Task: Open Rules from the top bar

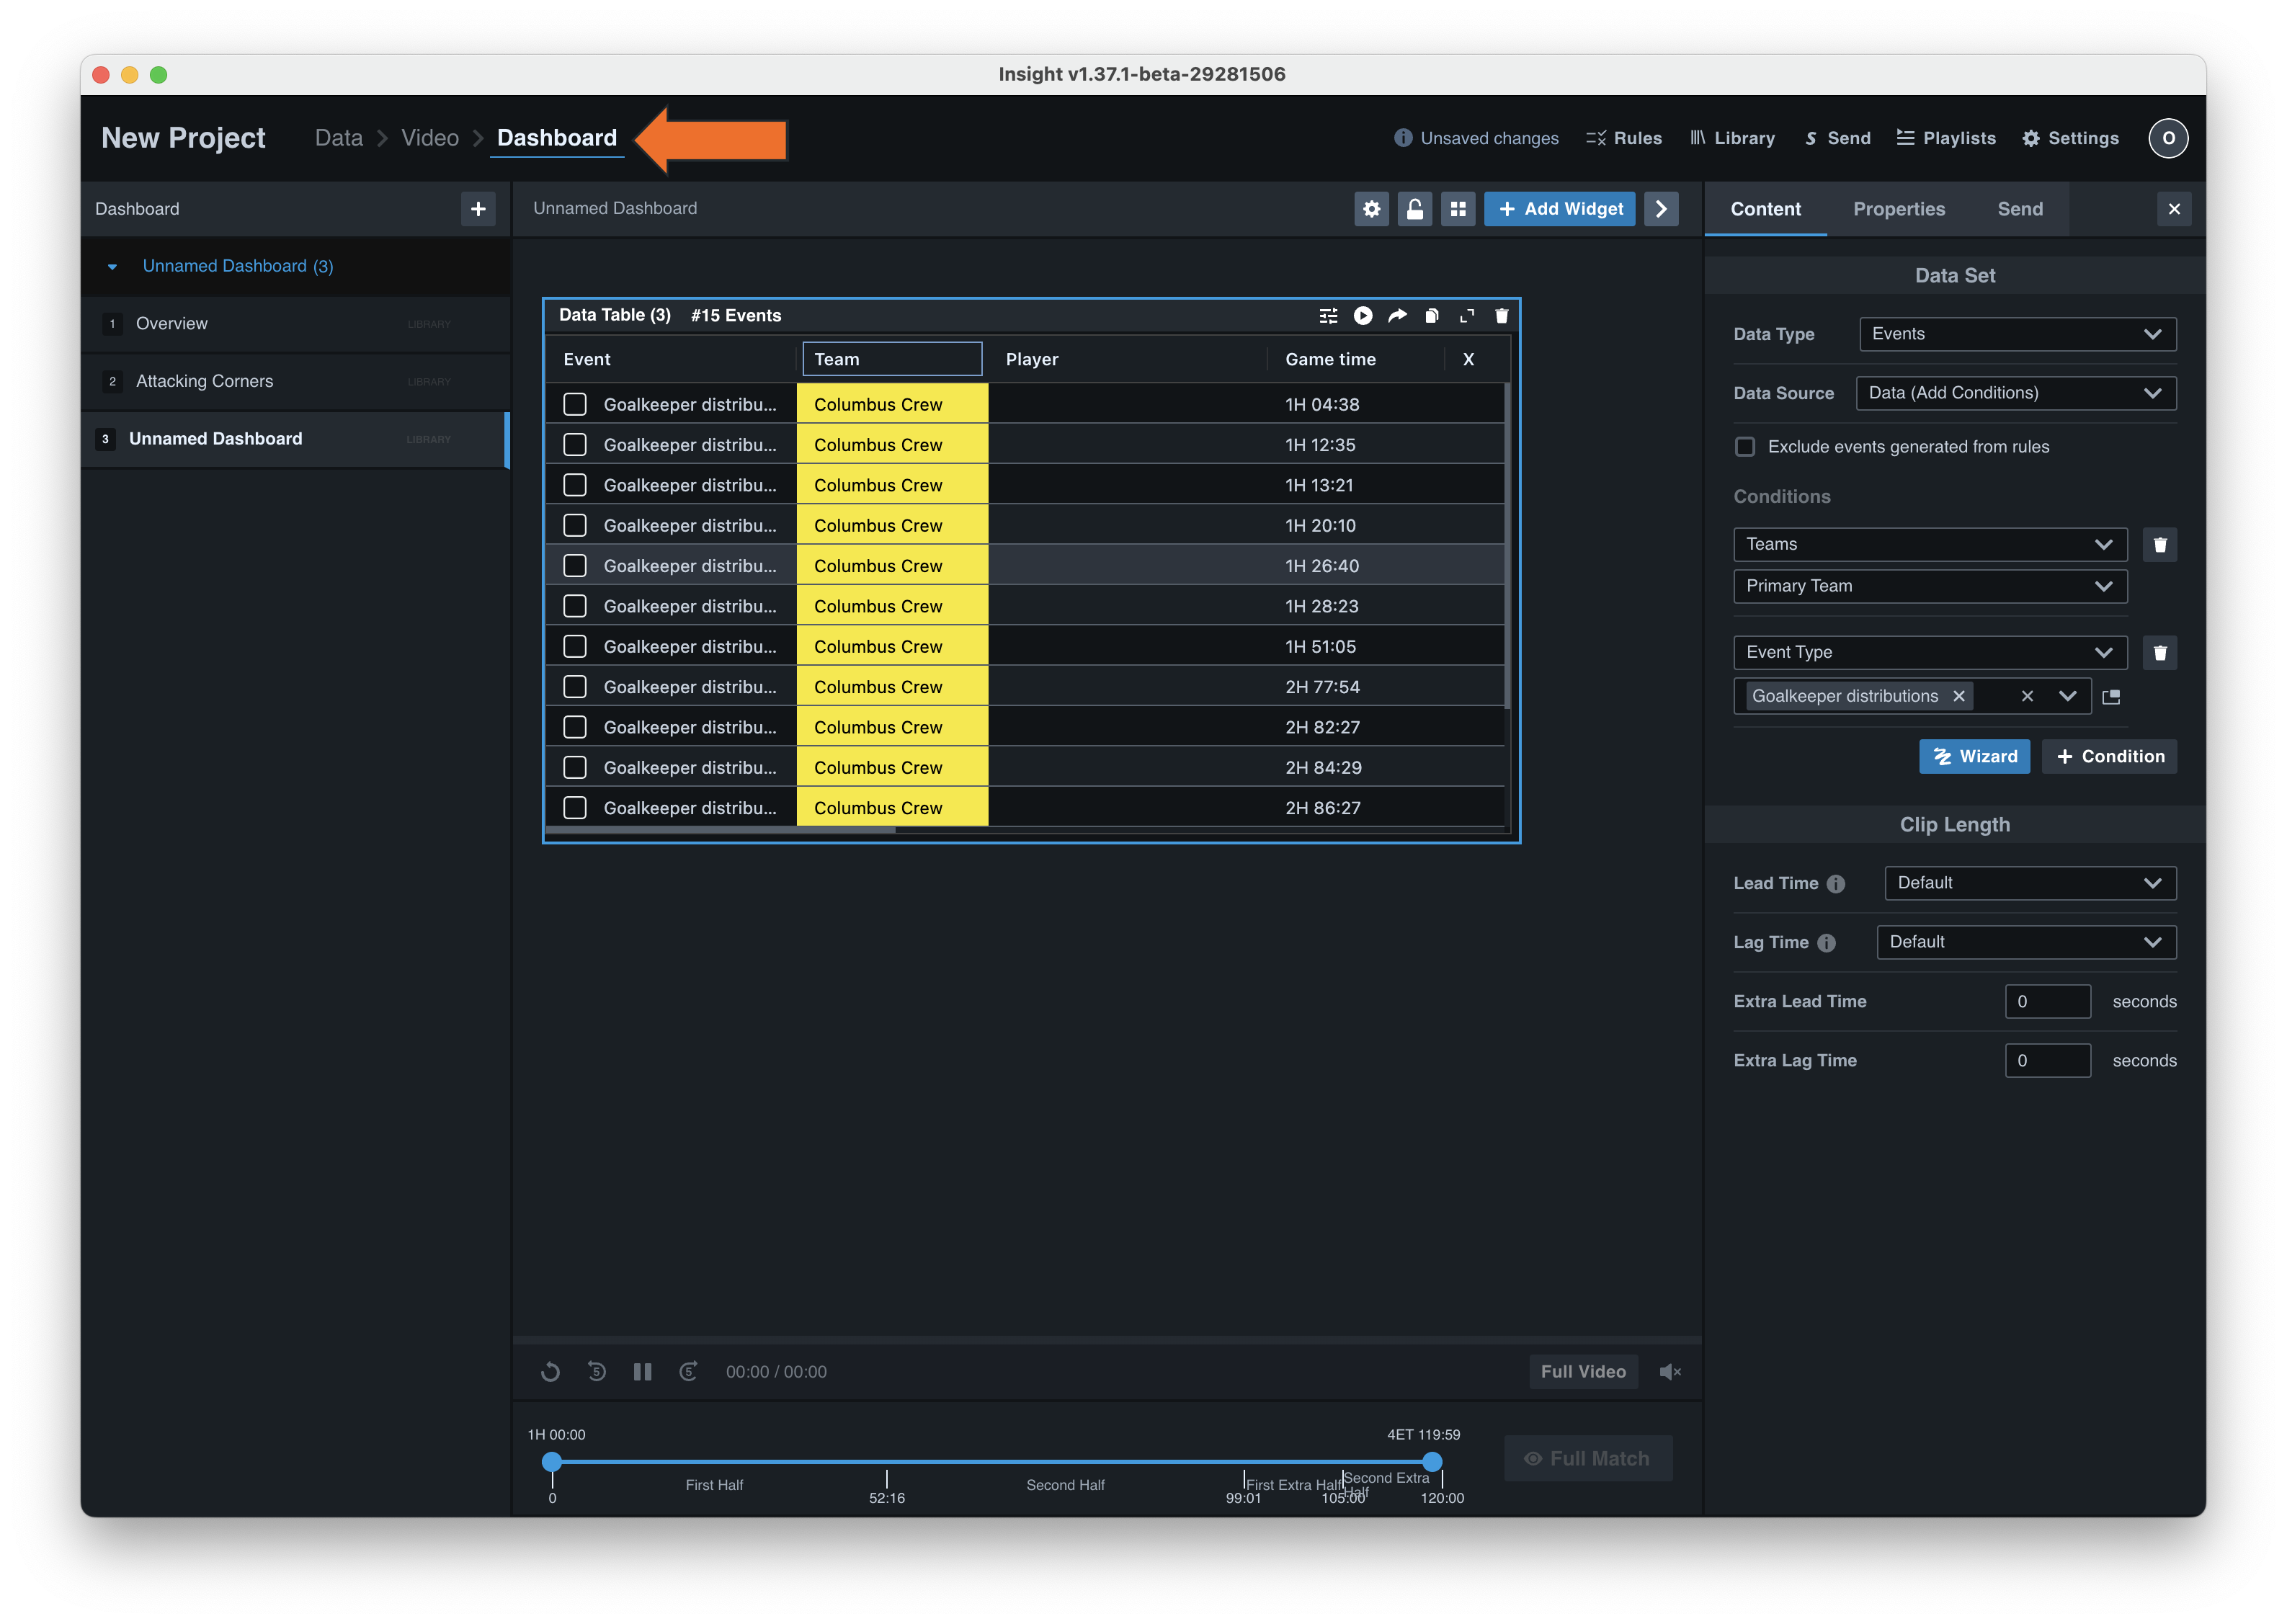Action: [1624, 138]
